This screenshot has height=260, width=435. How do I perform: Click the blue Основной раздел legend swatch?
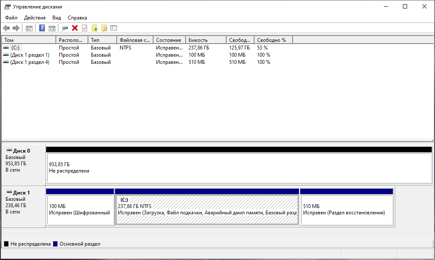(55, 244)
